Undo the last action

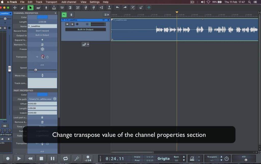pyautogui.click(x=117, y=8)
